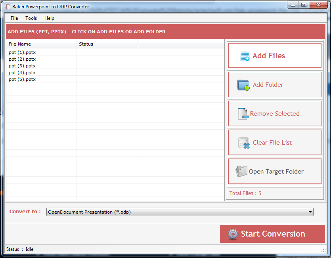Click the Clear File List button label
The height and width of the screenshot is (258, 331).
pyautogui.click(x=272, y=143)
